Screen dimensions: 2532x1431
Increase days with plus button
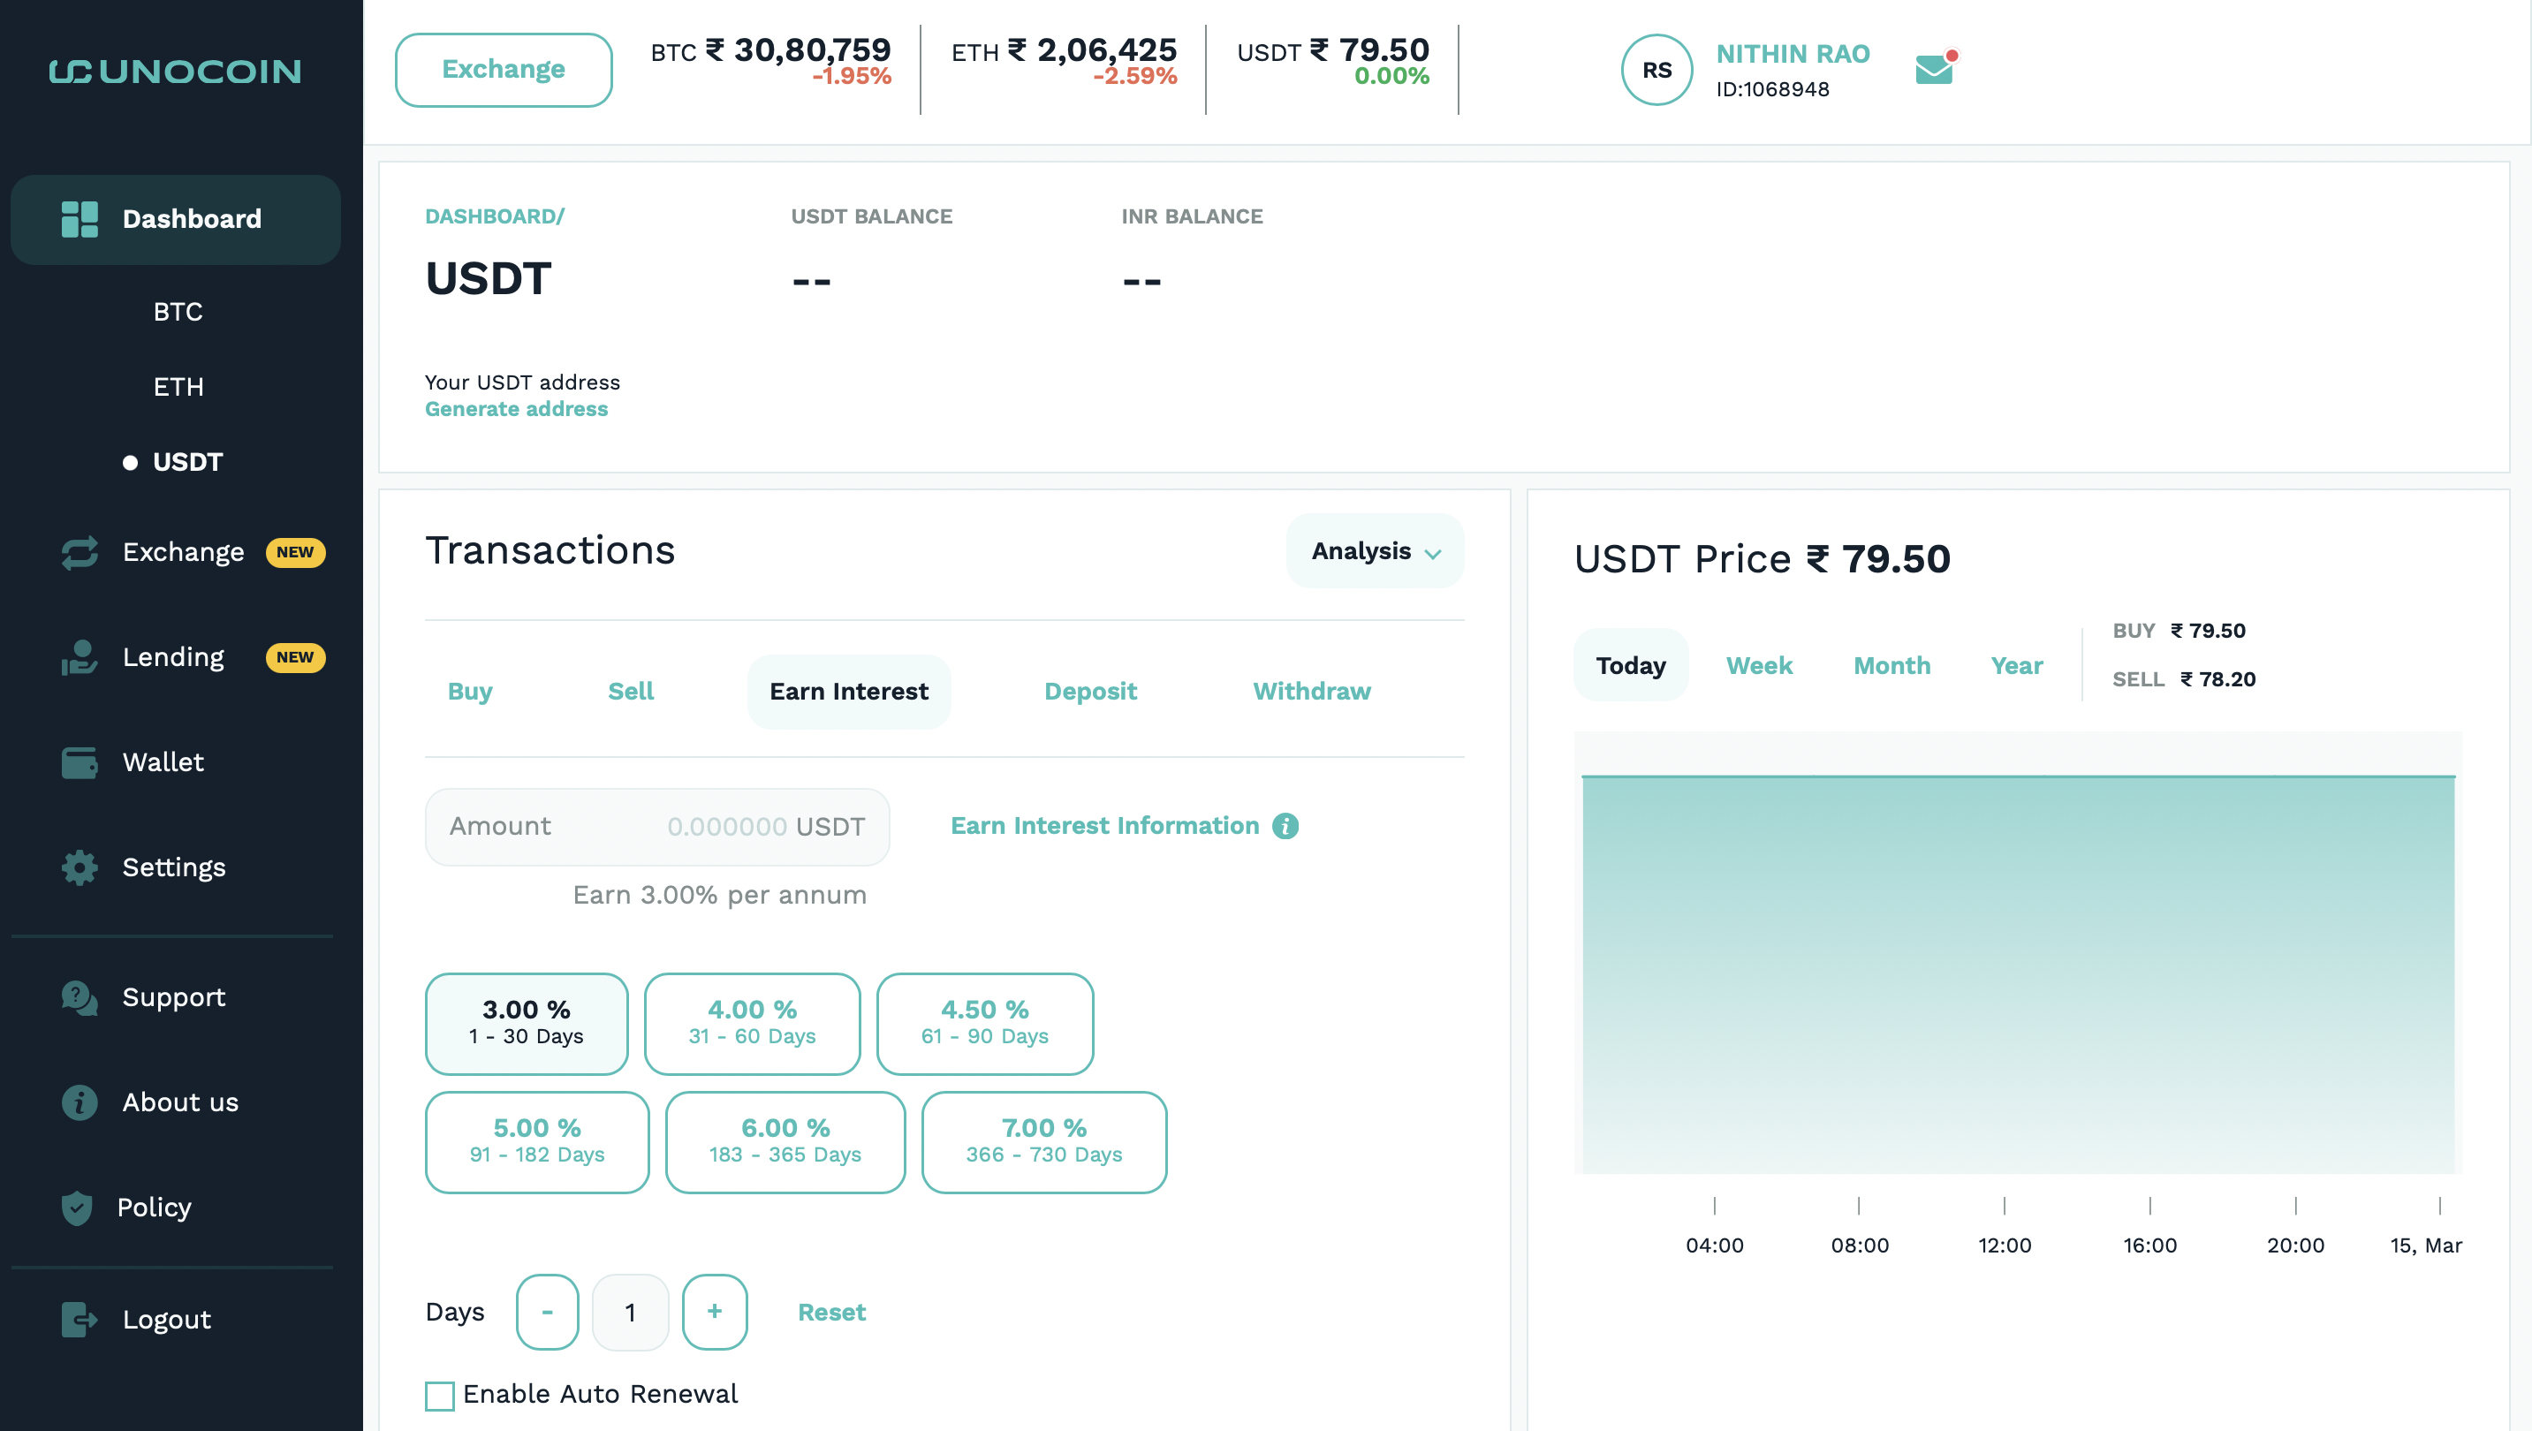715,1312
